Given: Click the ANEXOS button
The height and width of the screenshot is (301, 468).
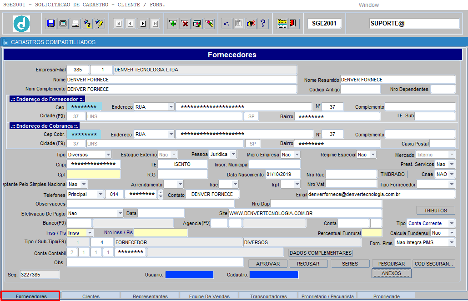Looking at the screenshot, I should (x=391, y=273).
